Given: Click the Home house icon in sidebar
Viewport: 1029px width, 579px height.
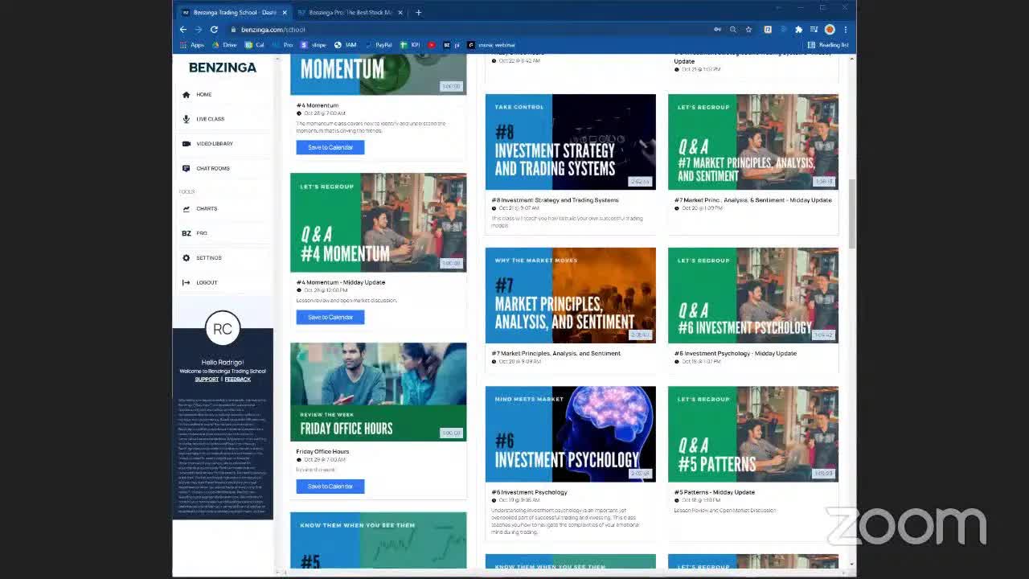Looking at the screenshot, I should 187,95.
